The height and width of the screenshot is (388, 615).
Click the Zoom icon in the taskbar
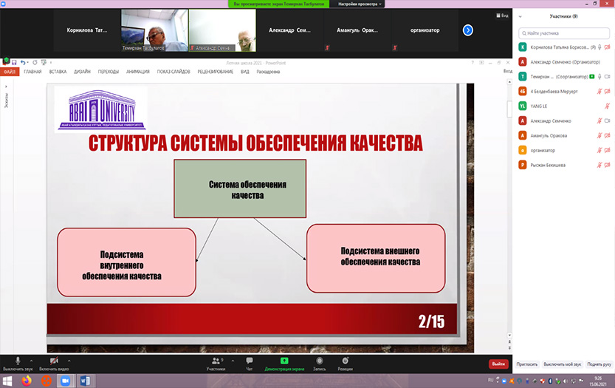pos(64,381)
